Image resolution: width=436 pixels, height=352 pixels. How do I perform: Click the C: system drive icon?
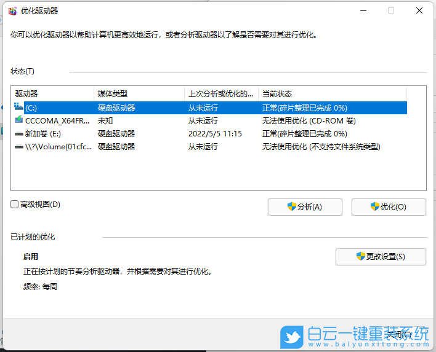pos(18,106)
